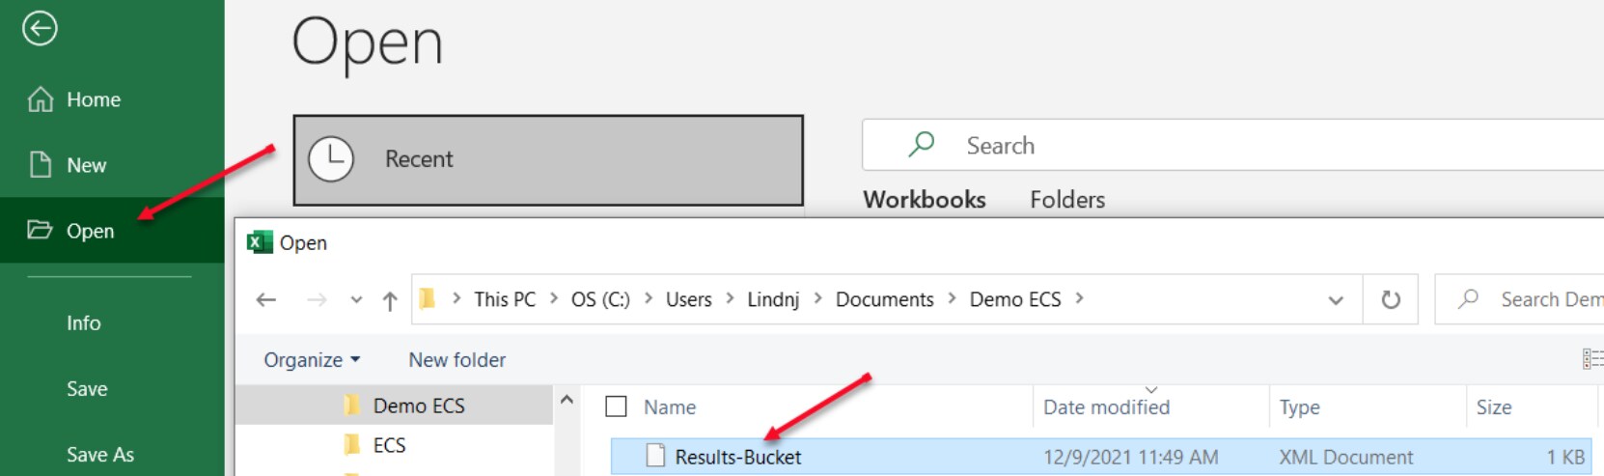Click the navigation pane scroll up arrow
This screenshot has height=476, width=1604.
point(567,400)
